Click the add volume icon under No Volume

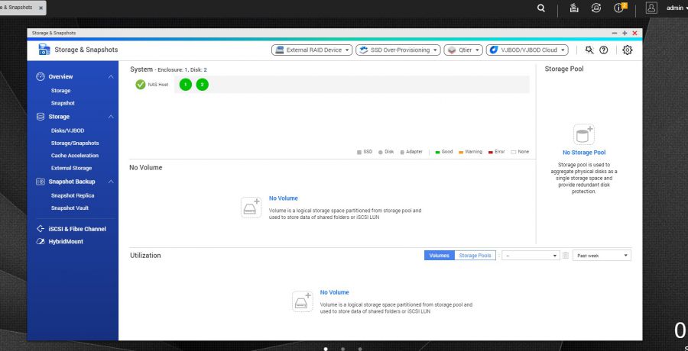pyautogui.click(x=252, y=207)
